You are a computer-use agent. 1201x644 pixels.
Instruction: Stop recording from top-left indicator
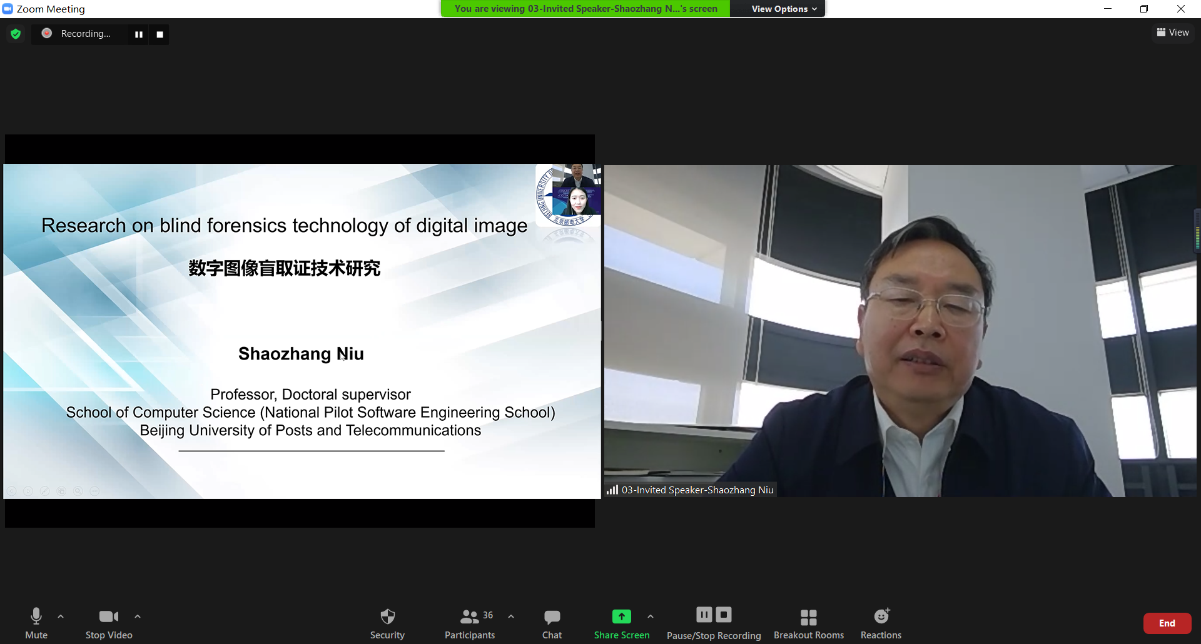(x=160, y=34)
